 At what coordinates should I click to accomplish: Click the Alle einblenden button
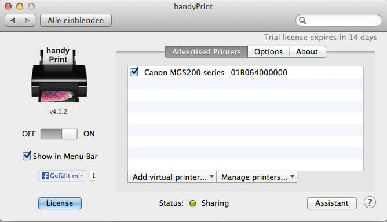tap(76, 20)
